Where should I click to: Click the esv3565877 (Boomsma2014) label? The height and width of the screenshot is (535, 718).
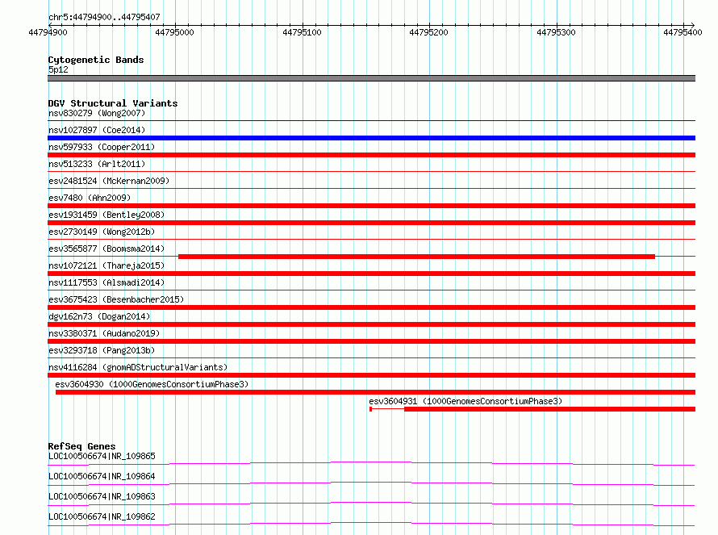point(106,249)
